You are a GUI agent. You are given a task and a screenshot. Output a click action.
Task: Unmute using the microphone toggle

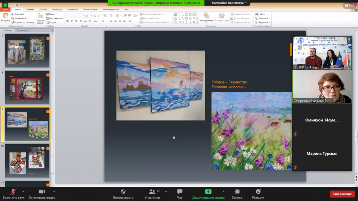click(x=13, y=191)
